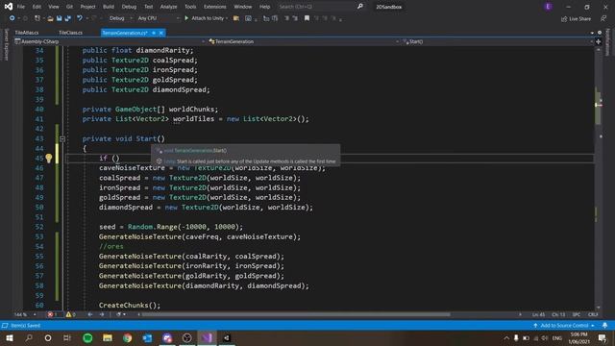Open the Build menu
Screen dimensions: 615x346
pyautogui.click(x=109, y=7)
